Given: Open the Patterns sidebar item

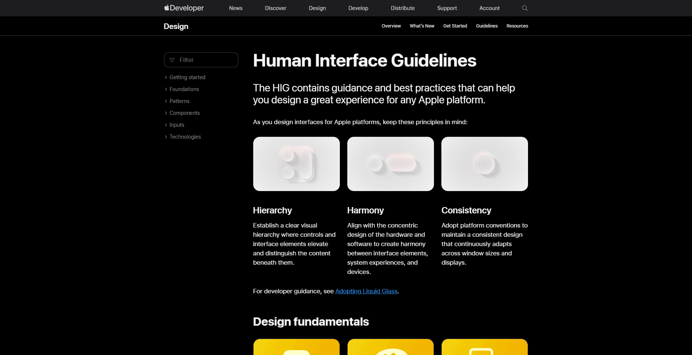Looking at the screenshot, I should pos(179,101).
